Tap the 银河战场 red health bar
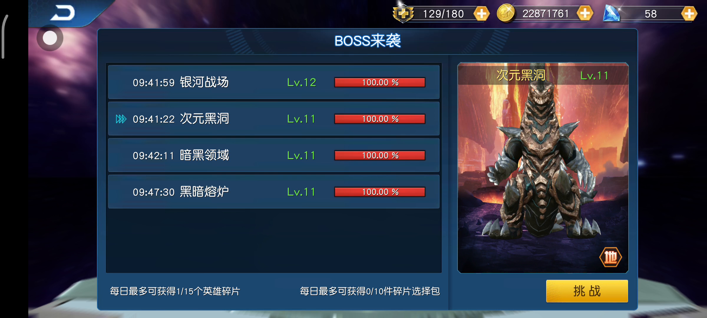This screenshot has height=318, width=707. click(380, 82)
